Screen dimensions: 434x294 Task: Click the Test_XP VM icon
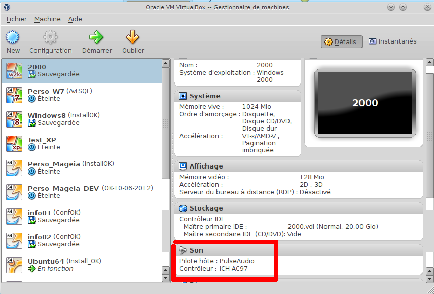[14, 144]
